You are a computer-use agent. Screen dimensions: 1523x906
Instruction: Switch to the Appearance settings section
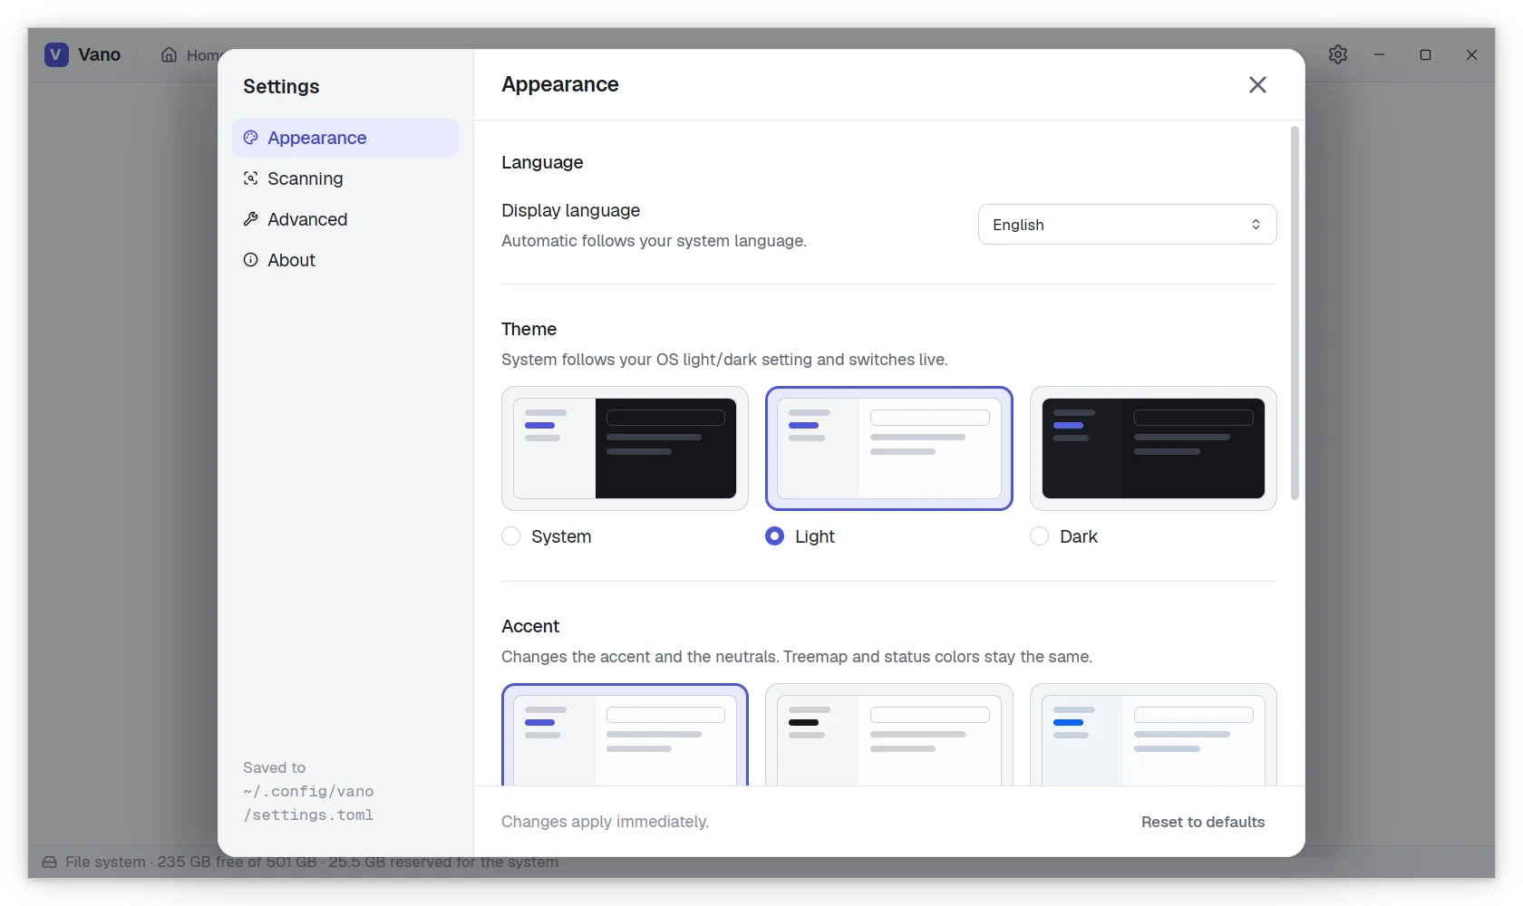click(x=345, y=138)
